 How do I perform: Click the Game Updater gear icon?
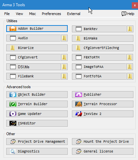13,114
